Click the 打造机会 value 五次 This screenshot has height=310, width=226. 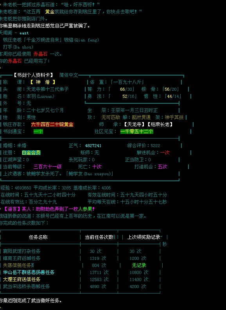coord(162,167)
